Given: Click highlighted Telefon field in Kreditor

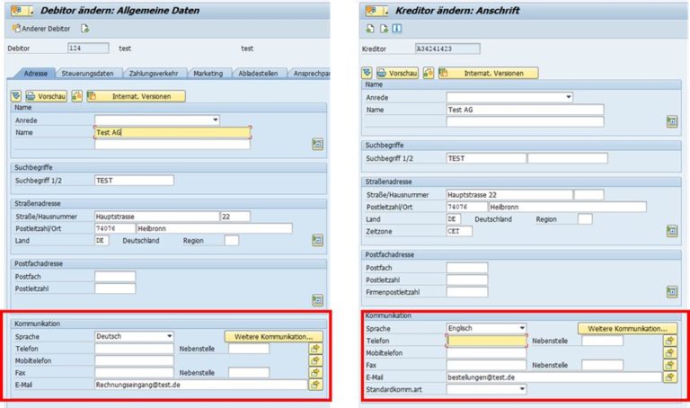Looking at the screenshot, I should (x=486, y=341).
